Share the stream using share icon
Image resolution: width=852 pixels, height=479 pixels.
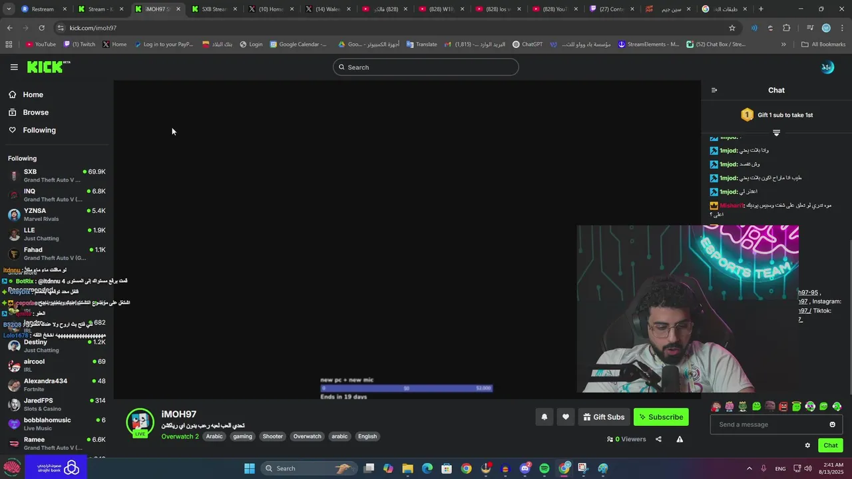(658, 439)
